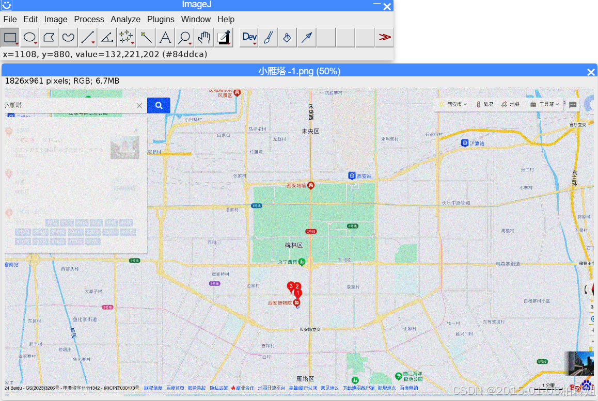Expand the 西安市 city dropdown
The image size is (598, 401).
pos(453,104)
